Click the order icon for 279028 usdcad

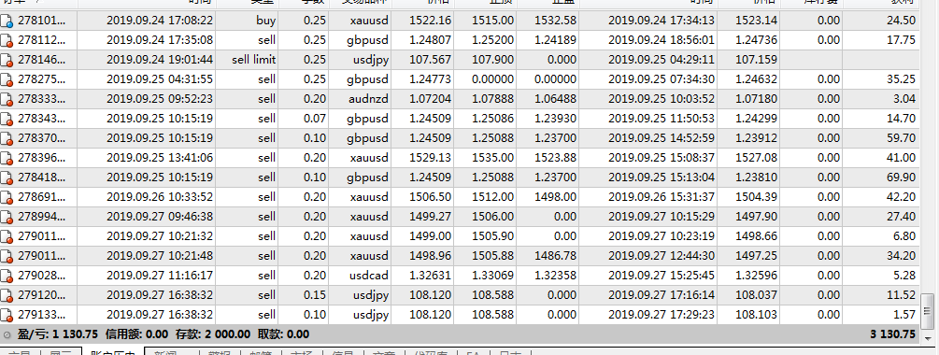pos(7,276)
